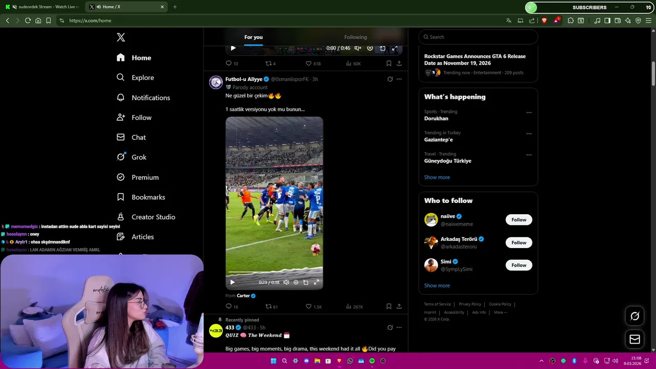Viewport: 656px width, 369px height.
Task: Unmute the 0:46 video
Action: [358, 48]
